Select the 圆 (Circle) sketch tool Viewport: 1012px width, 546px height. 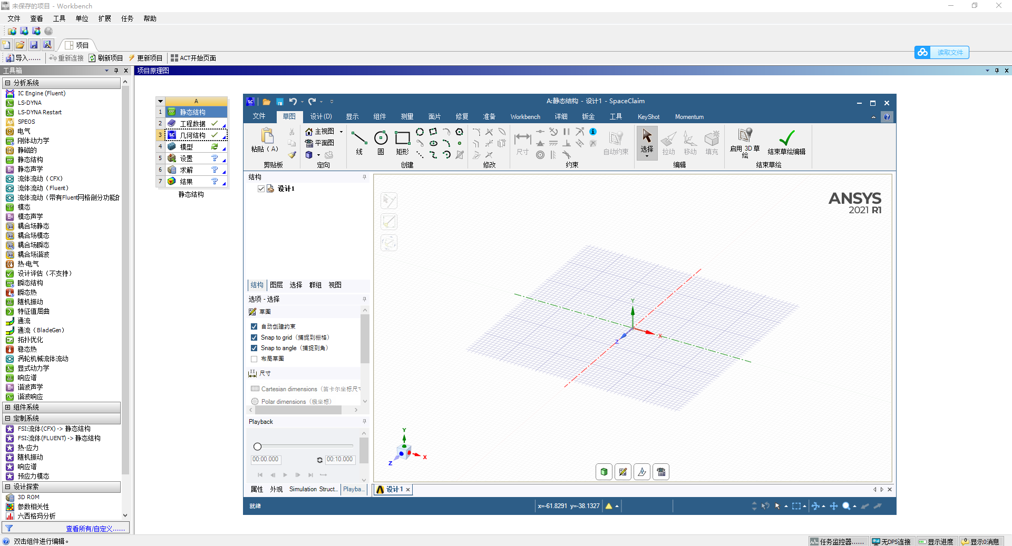click(x=381, y=143)
